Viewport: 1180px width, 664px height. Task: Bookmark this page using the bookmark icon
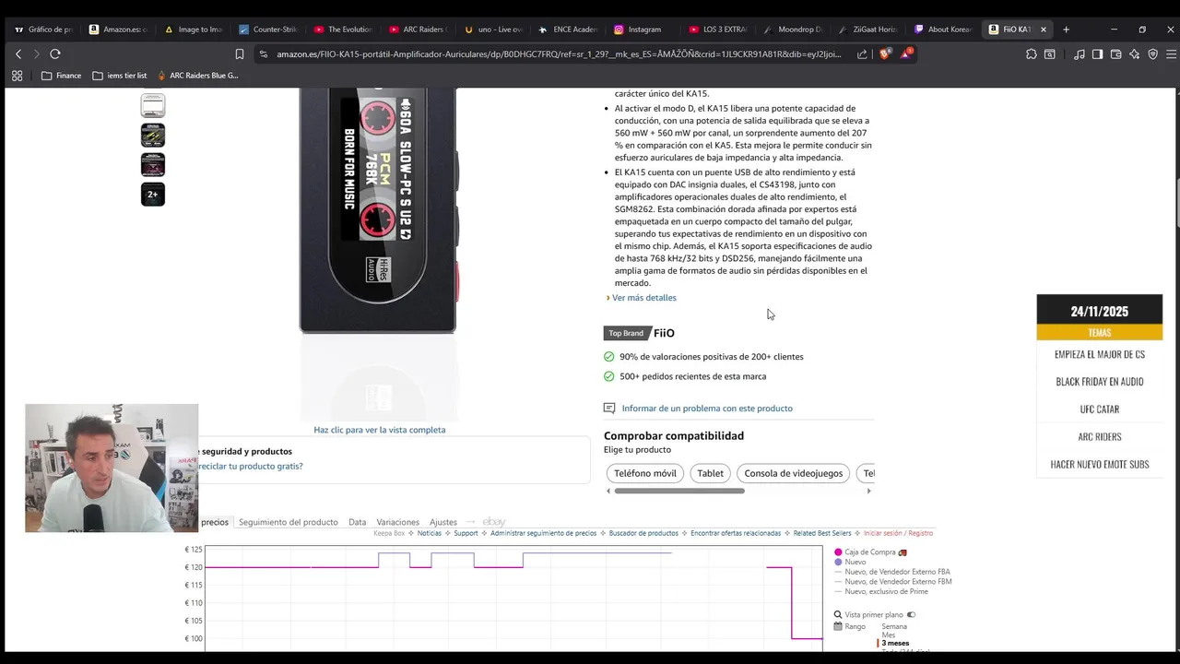click(x=240, y=54)
